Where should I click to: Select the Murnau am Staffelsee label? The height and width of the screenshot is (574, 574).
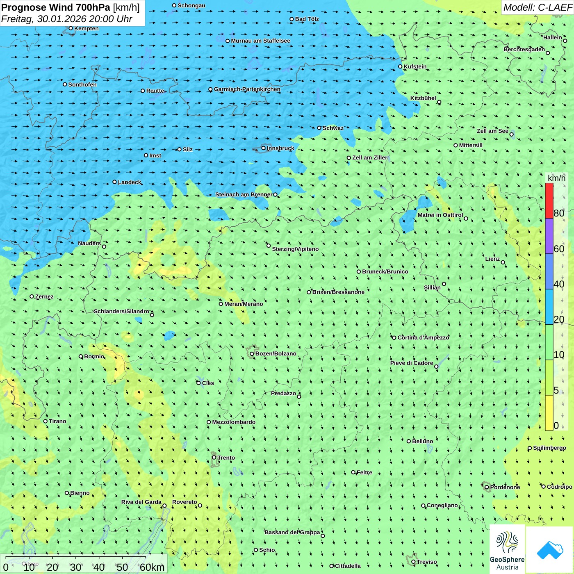pyautogui.click(x=261, y=41)
